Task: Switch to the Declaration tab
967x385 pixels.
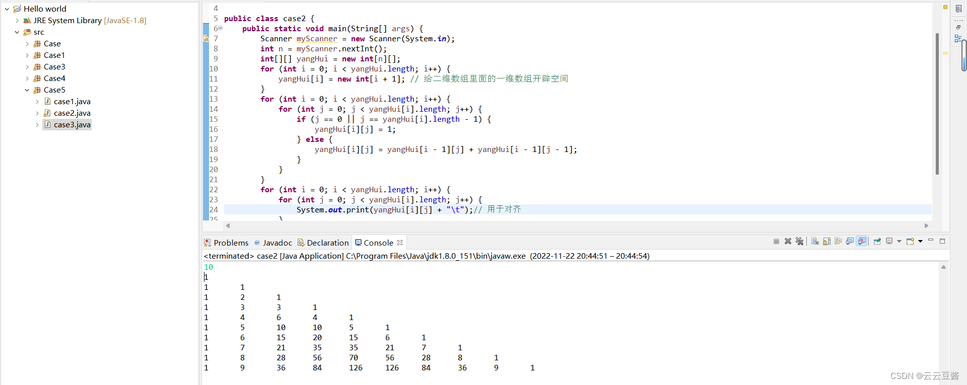Action: 323,243
